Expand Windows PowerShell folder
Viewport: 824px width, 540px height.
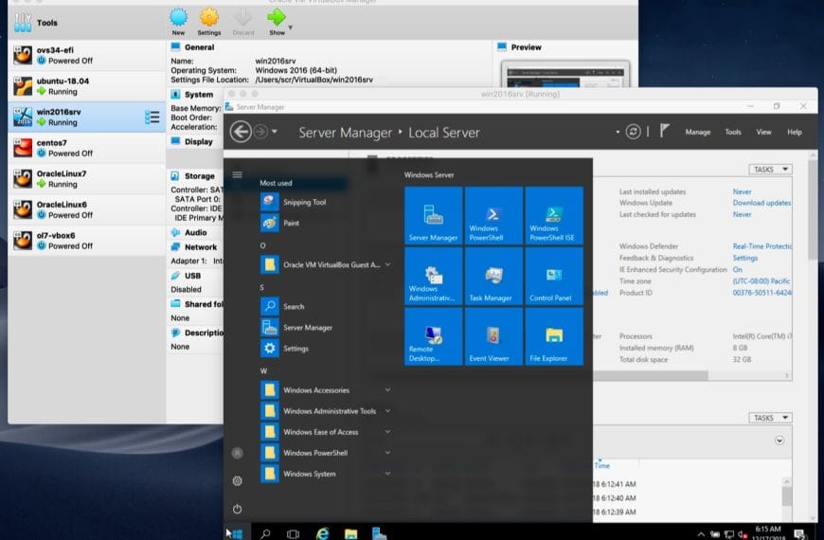[x=327, y=453]
